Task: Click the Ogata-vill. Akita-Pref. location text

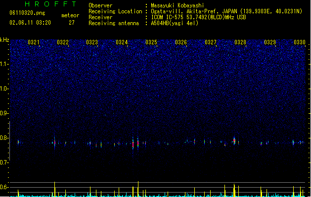Action: (226, 11)
